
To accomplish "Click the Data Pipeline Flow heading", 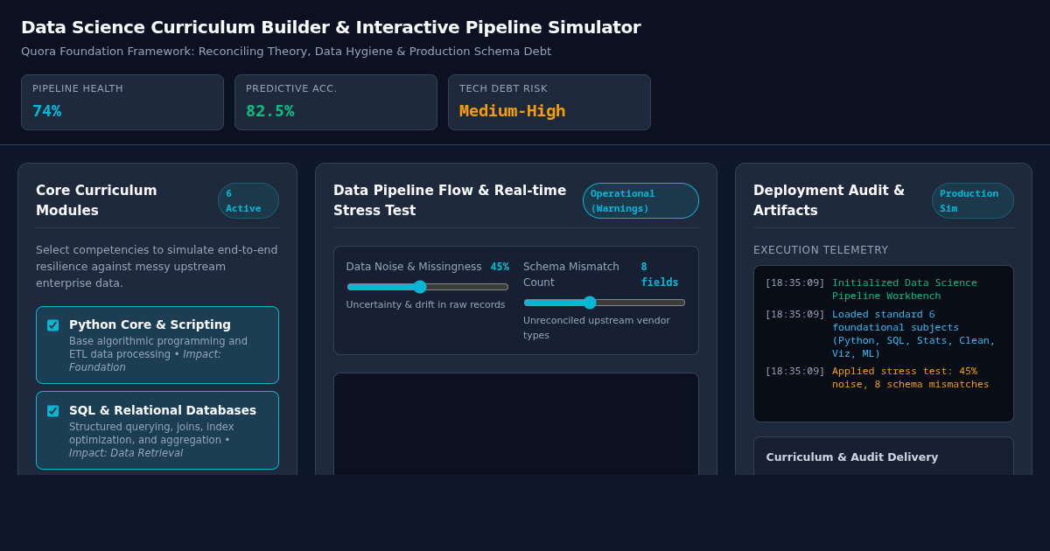I will click(450, 200).
